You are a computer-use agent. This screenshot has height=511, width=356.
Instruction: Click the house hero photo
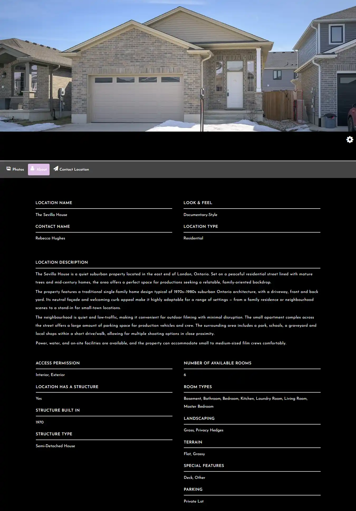(178, 66)
